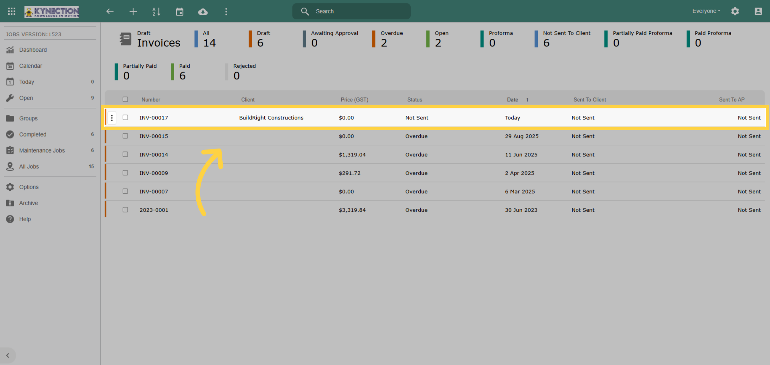The width and height of the screenshot is (770, 365).
Task: Open row menu for INV-00017
Action: click(112, 118)
